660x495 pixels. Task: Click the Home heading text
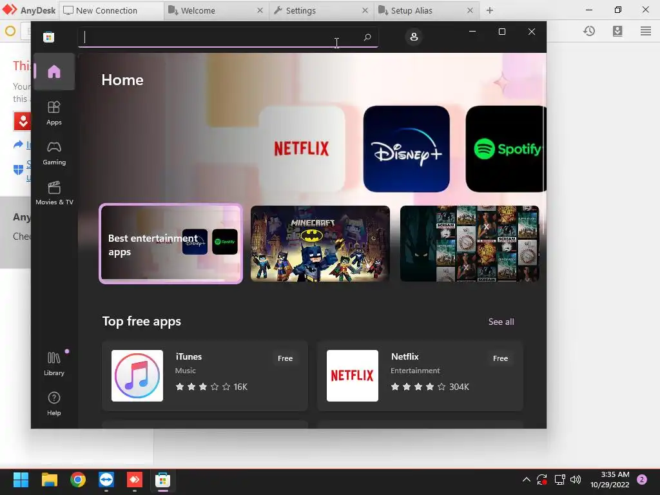122,80
